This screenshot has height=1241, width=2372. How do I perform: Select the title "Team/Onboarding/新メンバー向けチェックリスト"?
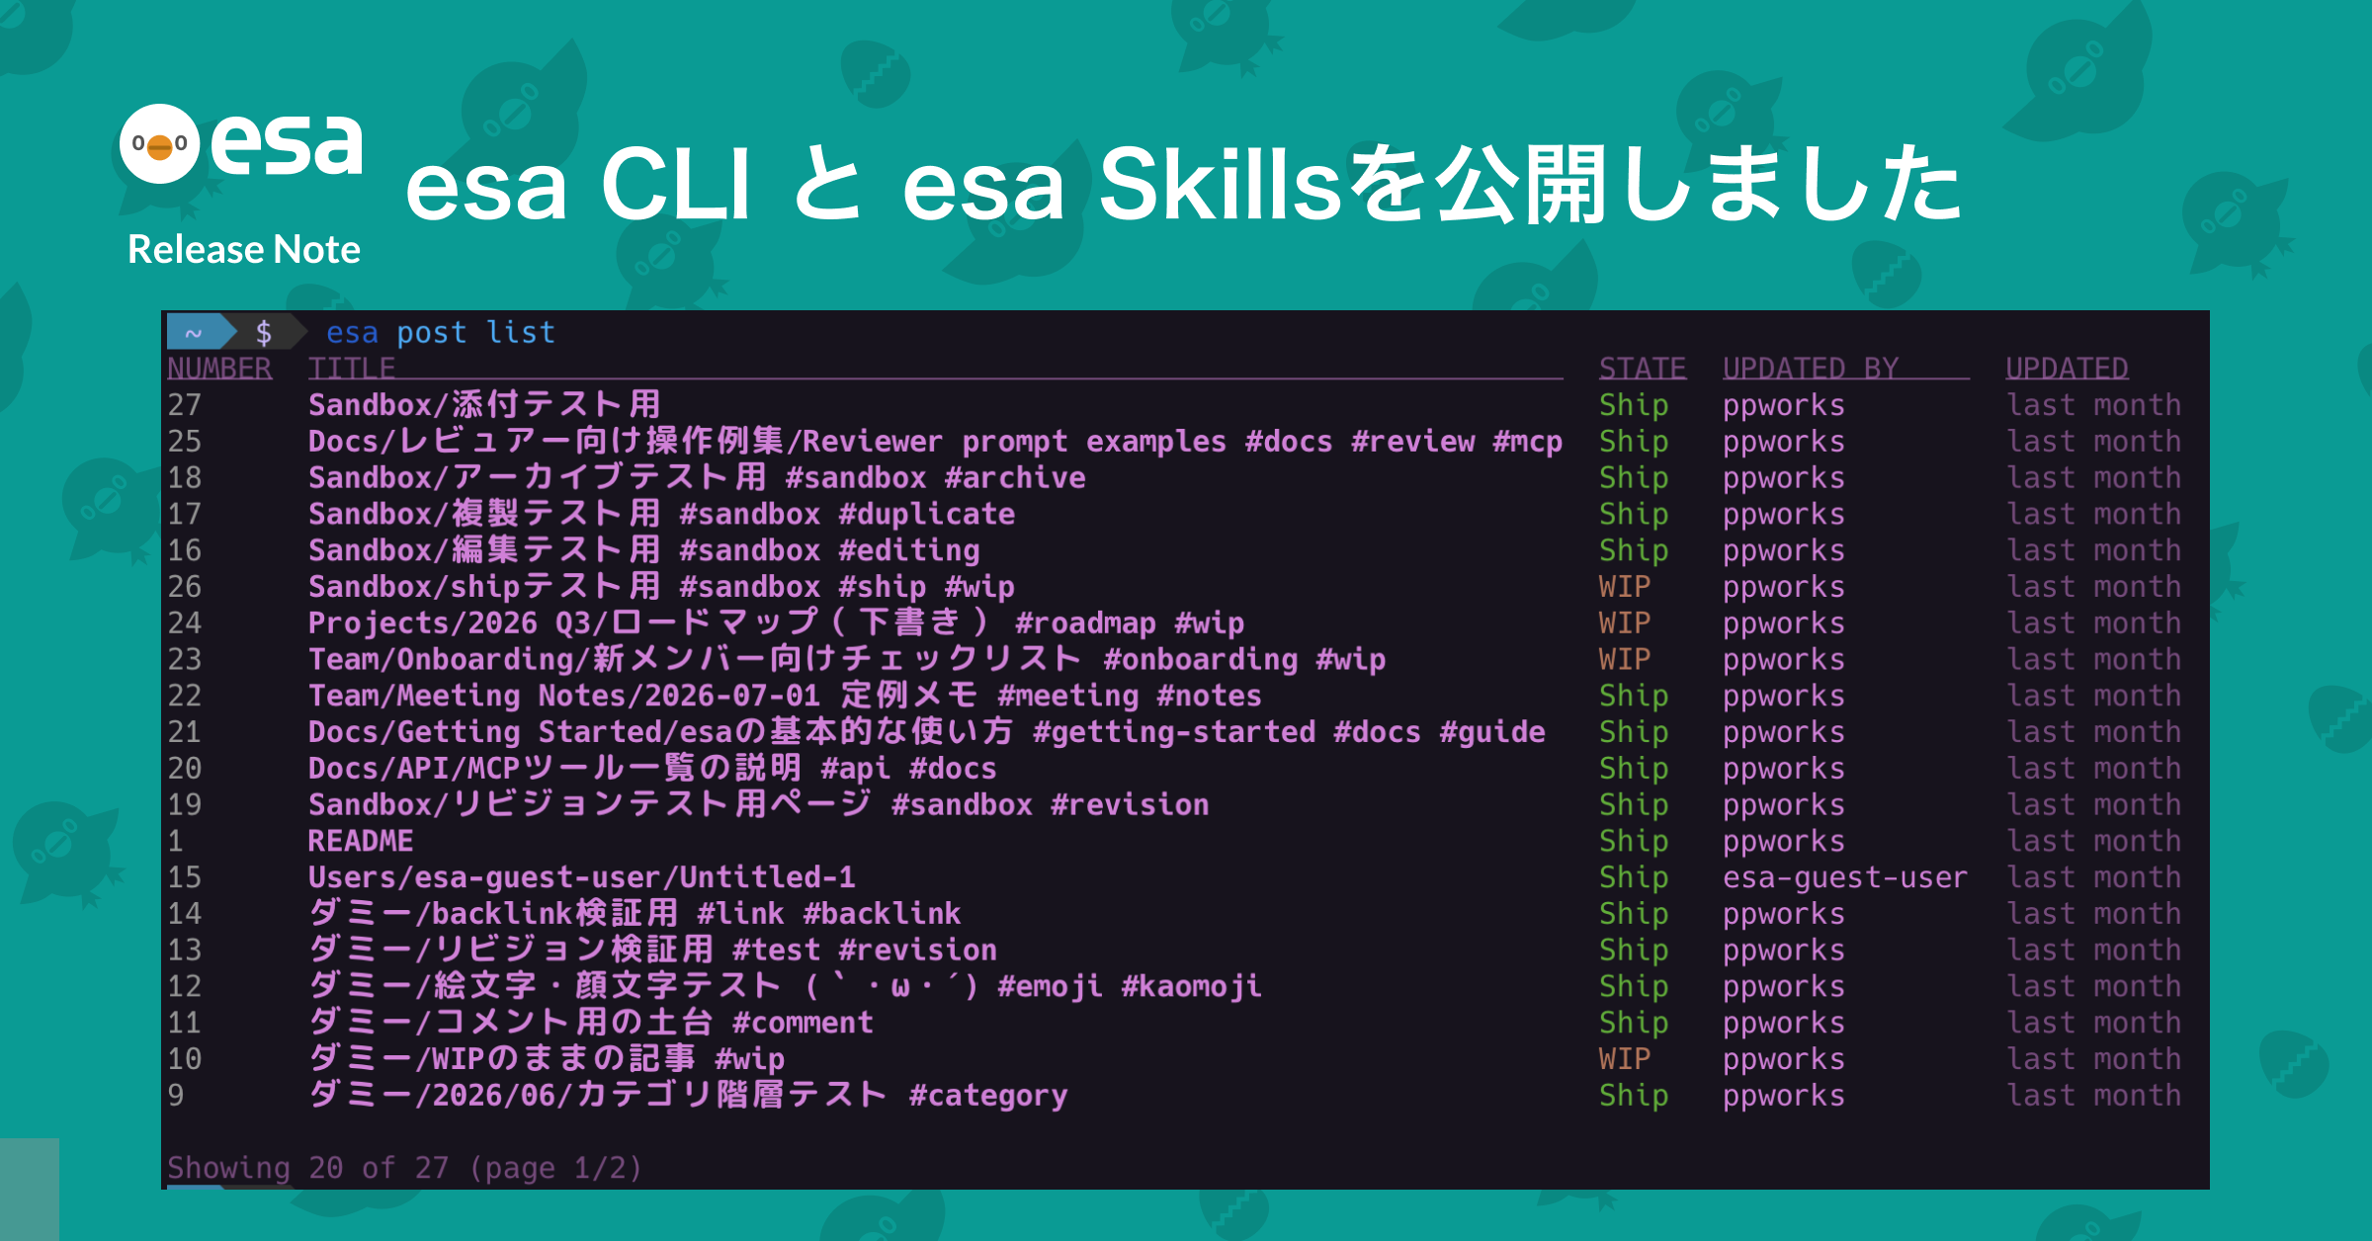tap(696, 660)
